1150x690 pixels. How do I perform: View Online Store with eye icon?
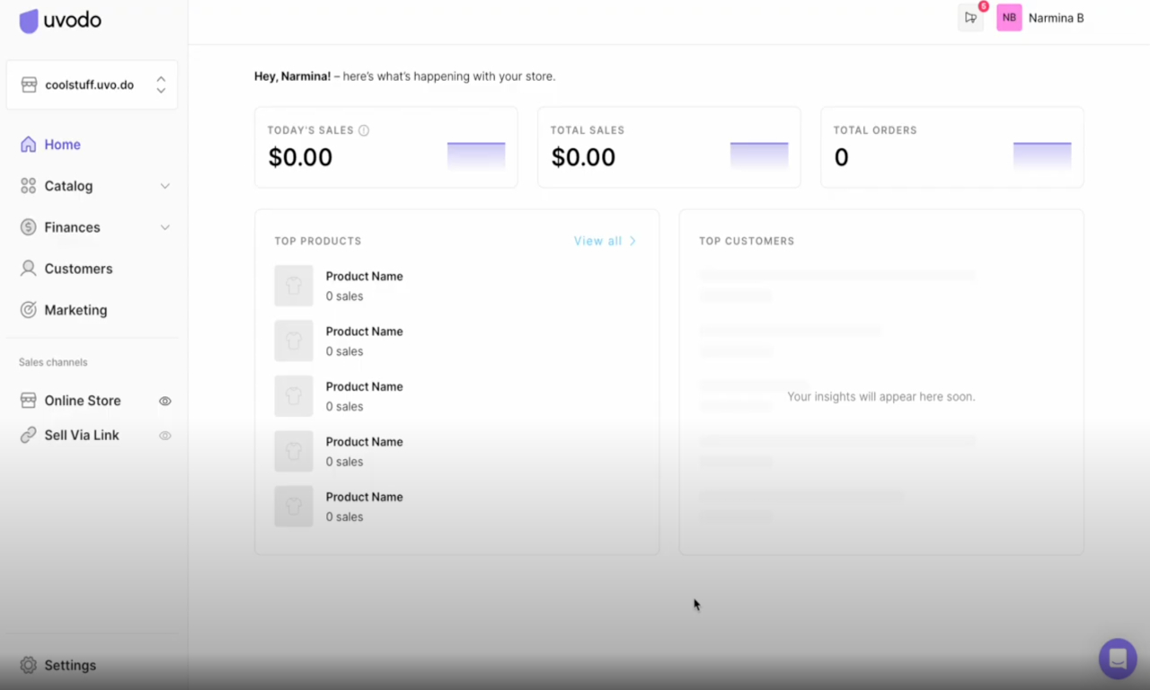(x=164, y=402)
